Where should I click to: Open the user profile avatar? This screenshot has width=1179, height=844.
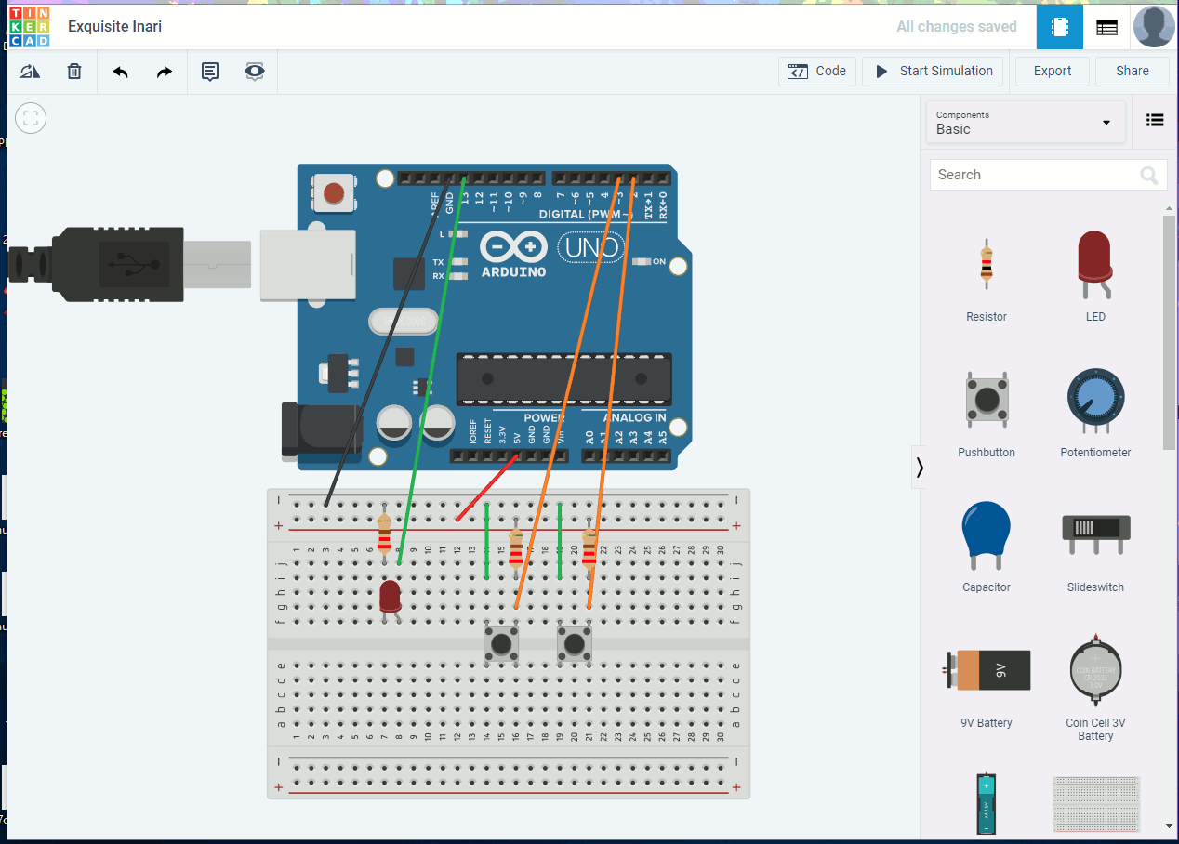tap(1154, 27)
